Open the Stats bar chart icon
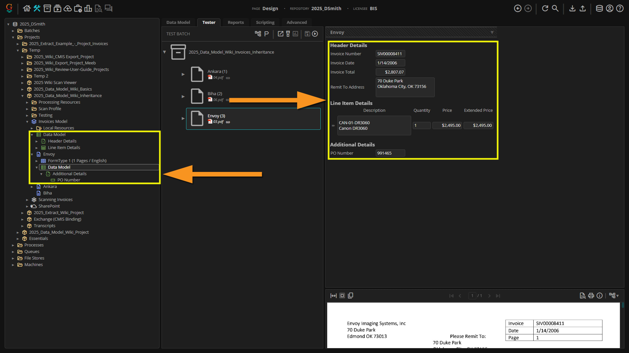The width and height of the screenshot is (629, 353). 88,8
